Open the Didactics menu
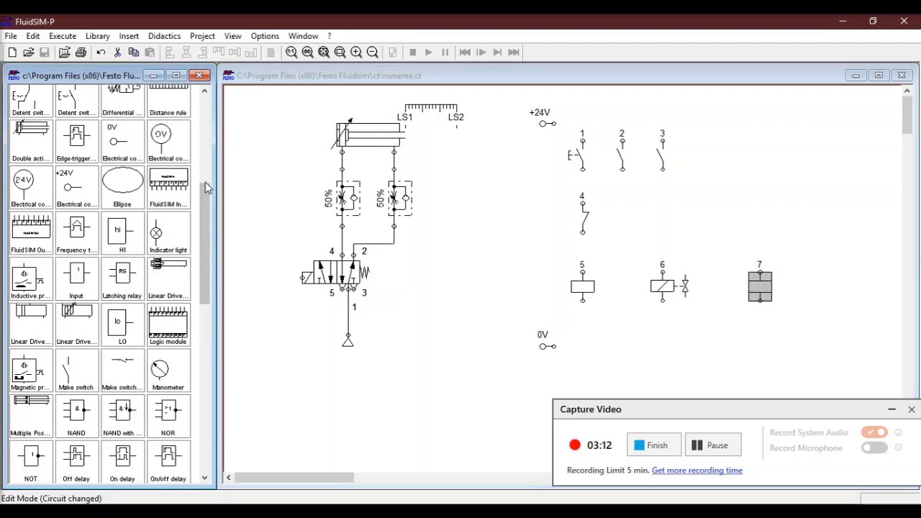Viewport: 921px width, 518px height. 164,36
